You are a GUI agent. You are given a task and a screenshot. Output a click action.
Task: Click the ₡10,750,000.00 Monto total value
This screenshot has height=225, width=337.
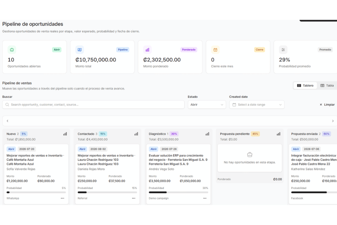point(95,60)
